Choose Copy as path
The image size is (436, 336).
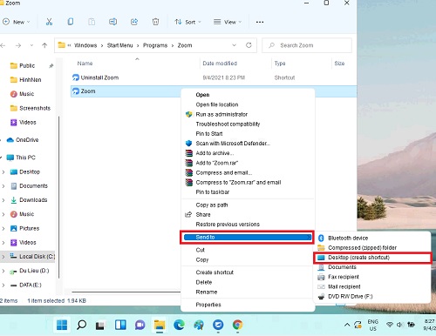click(212, 205)
